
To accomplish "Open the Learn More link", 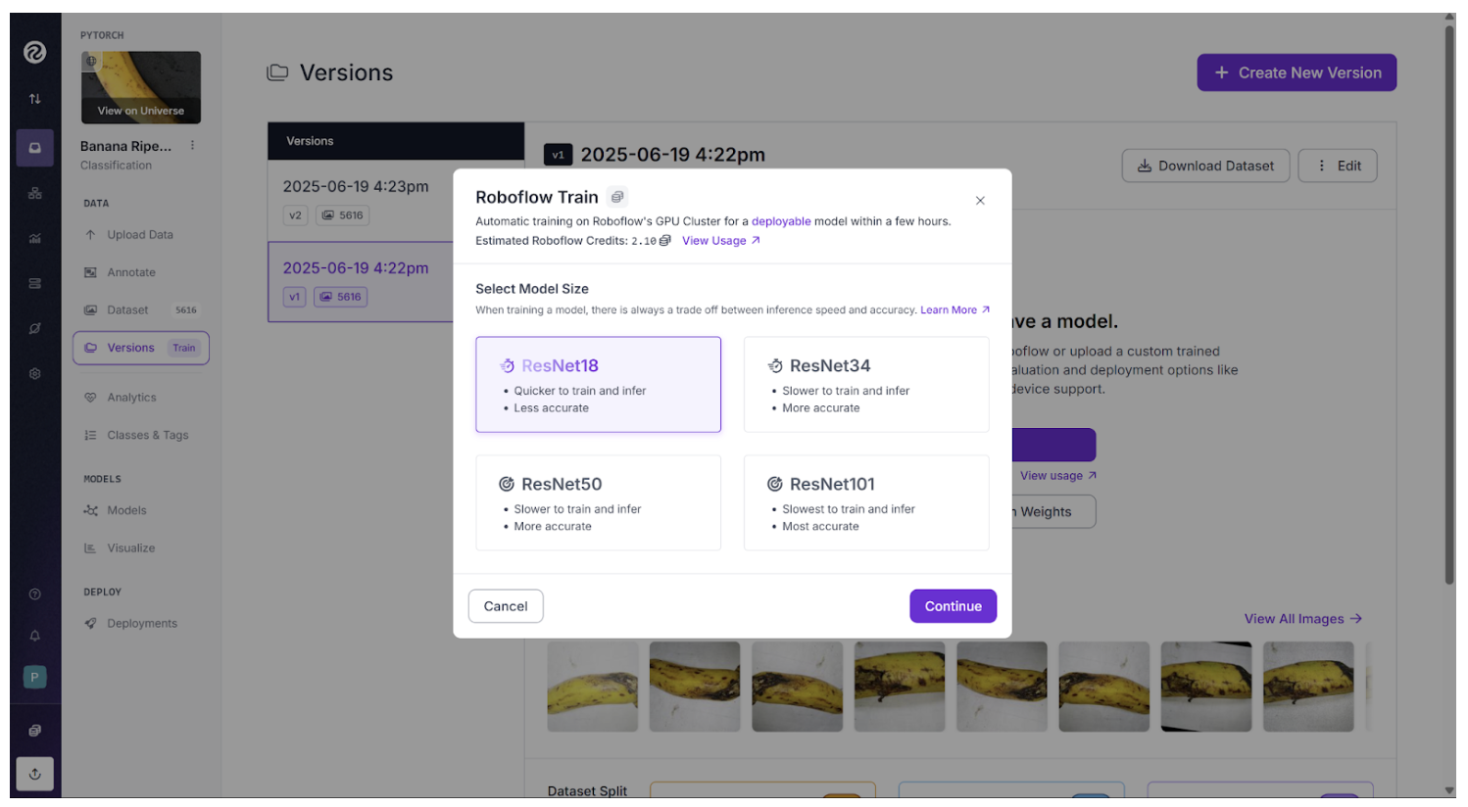I will tap(954, 310).
